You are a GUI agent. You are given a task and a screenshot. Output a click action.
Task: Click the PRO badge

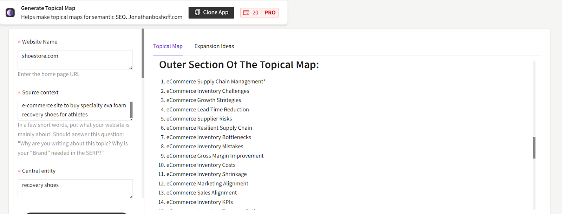tap(270, 12)
